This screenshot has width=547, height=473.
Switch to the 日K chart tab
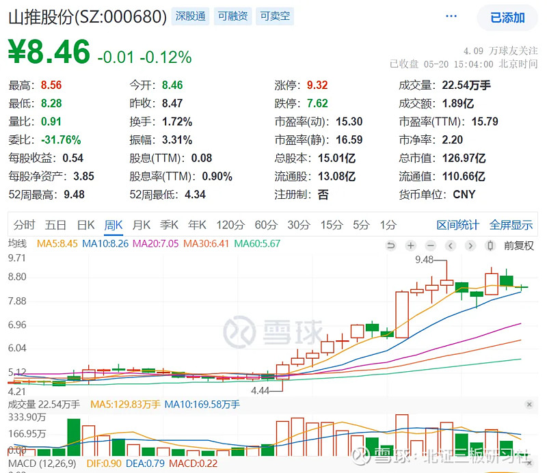point(86,225)
